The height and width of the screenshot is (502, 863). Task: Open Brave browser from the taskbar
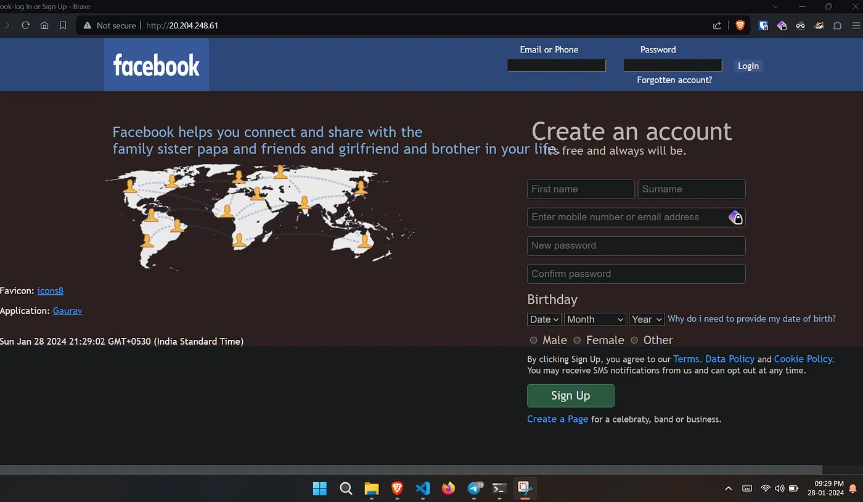coord(397,488)
